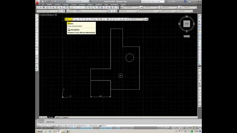Click the Accedi sign-in link
This screenshot has height=133, width=237.
click(x=173, y=1)
